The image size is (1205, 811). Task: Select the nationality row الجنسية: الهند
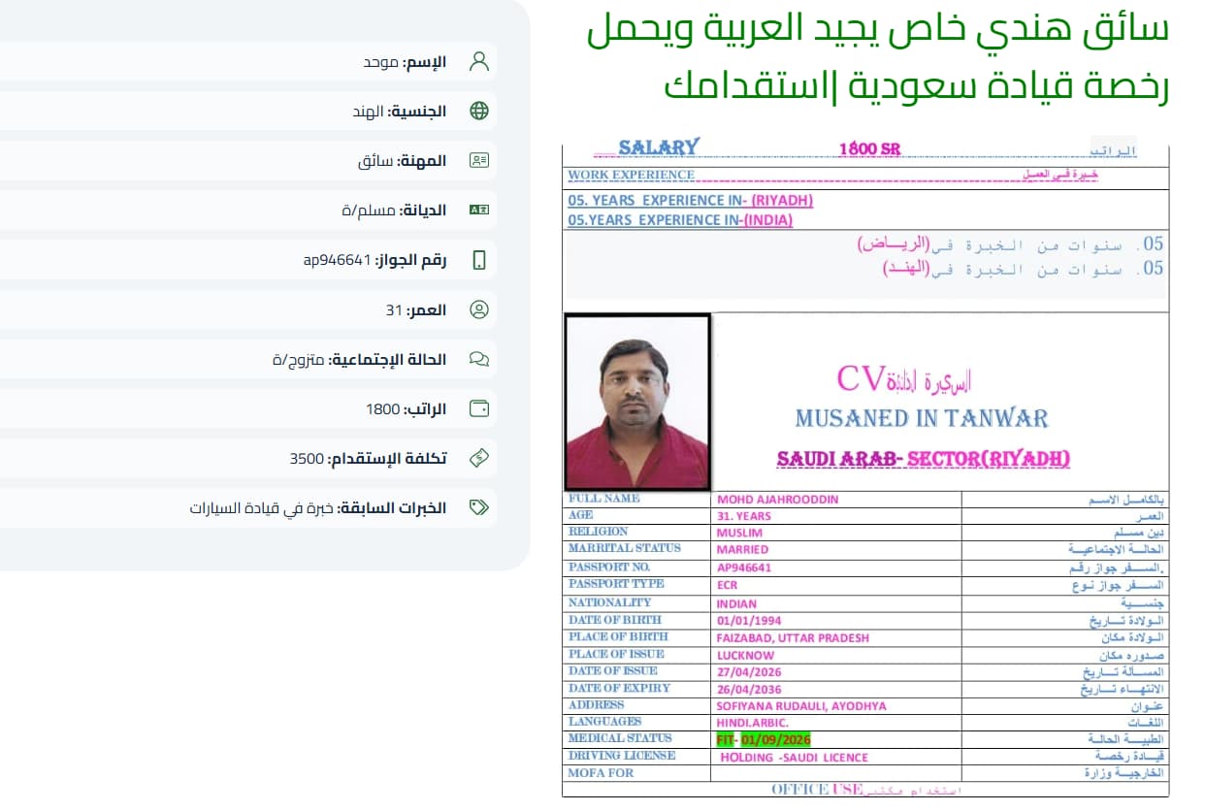pos(248,112)
